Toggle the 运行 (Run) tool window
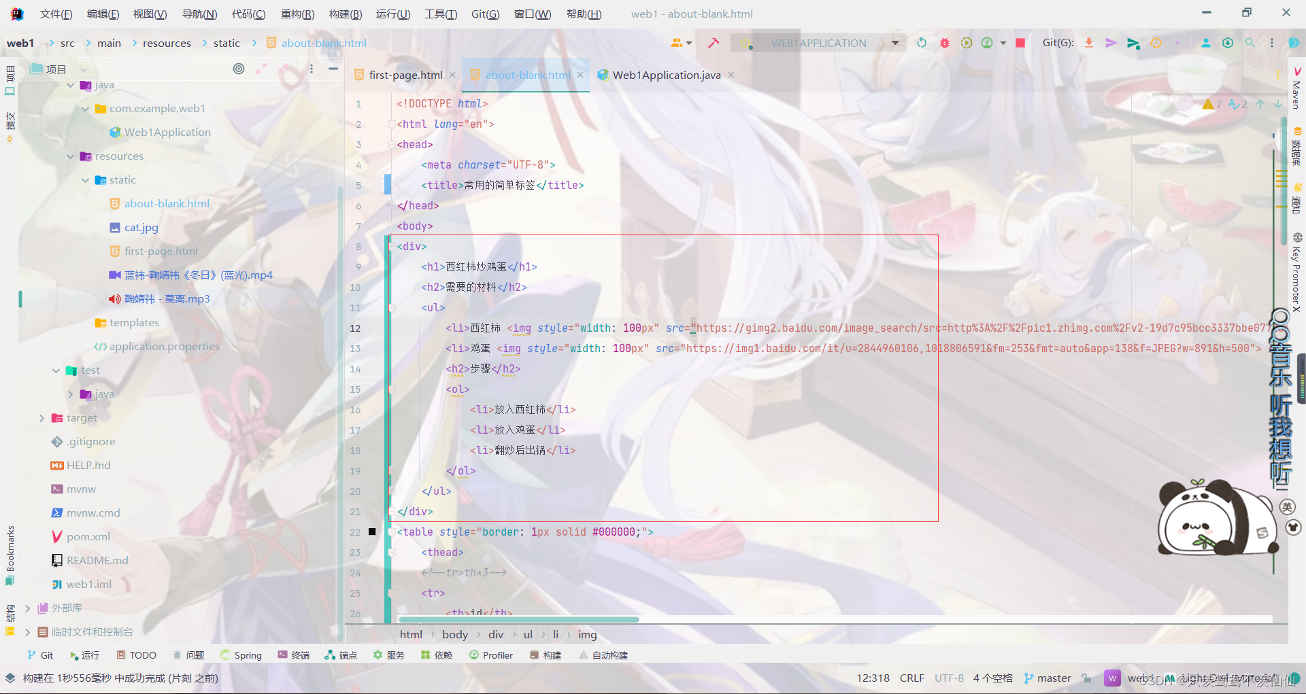The width and height of the screenshot is (1306, 694). pyautogui.click(x=84, y=655)
